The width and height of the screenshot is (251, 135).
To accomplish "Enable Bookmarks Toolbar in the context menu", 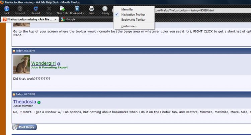I will (133, 20).
